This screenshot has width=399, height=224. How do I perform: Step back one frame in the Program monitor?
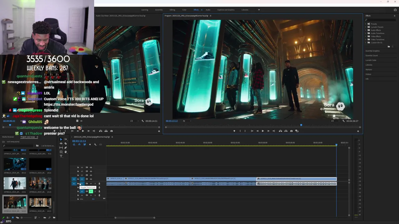257,131
